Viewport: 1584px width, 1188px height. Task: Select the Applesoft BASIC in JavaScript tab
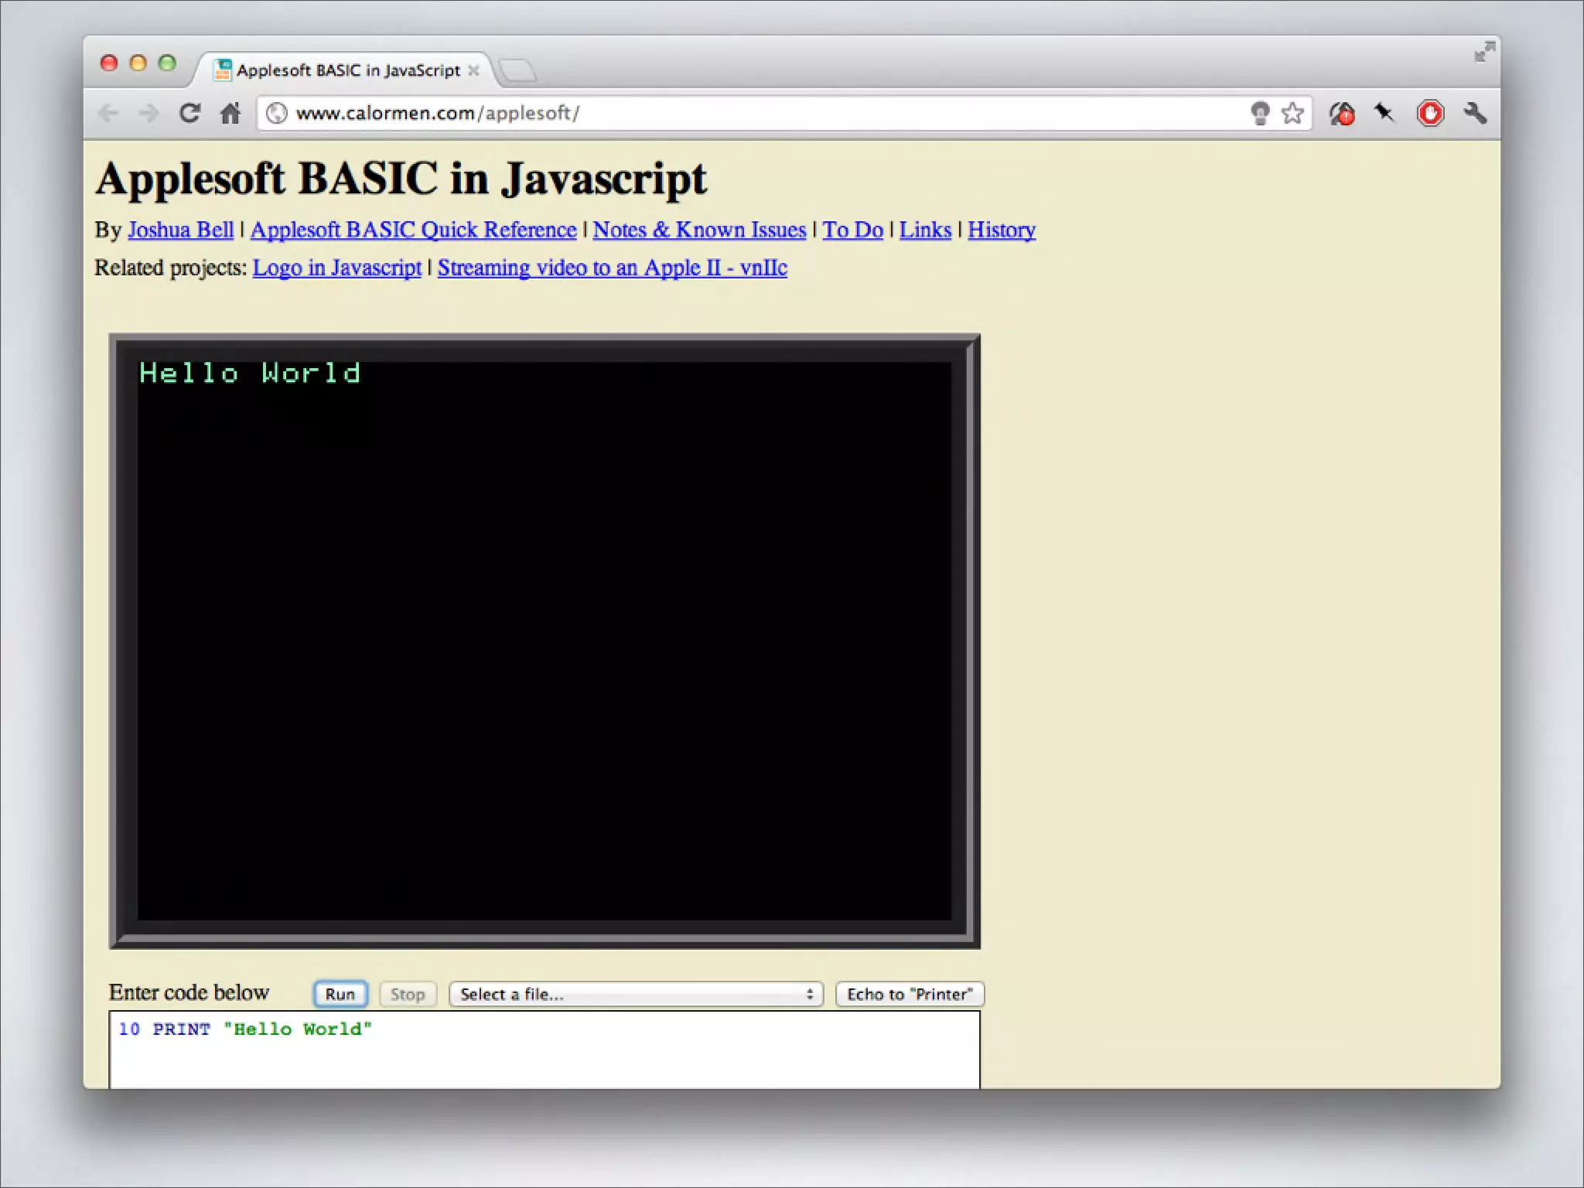point(348,70)
